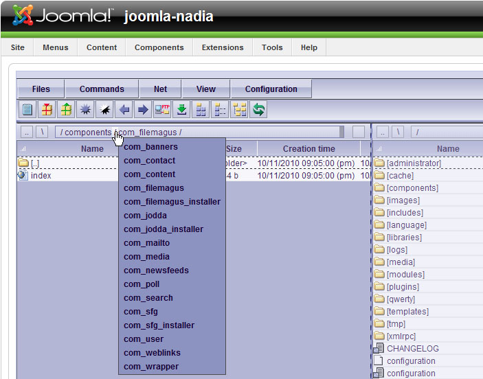Choose com_wrapper from the dropdown list
Screen dimensions: 483x379
(172, 367)
